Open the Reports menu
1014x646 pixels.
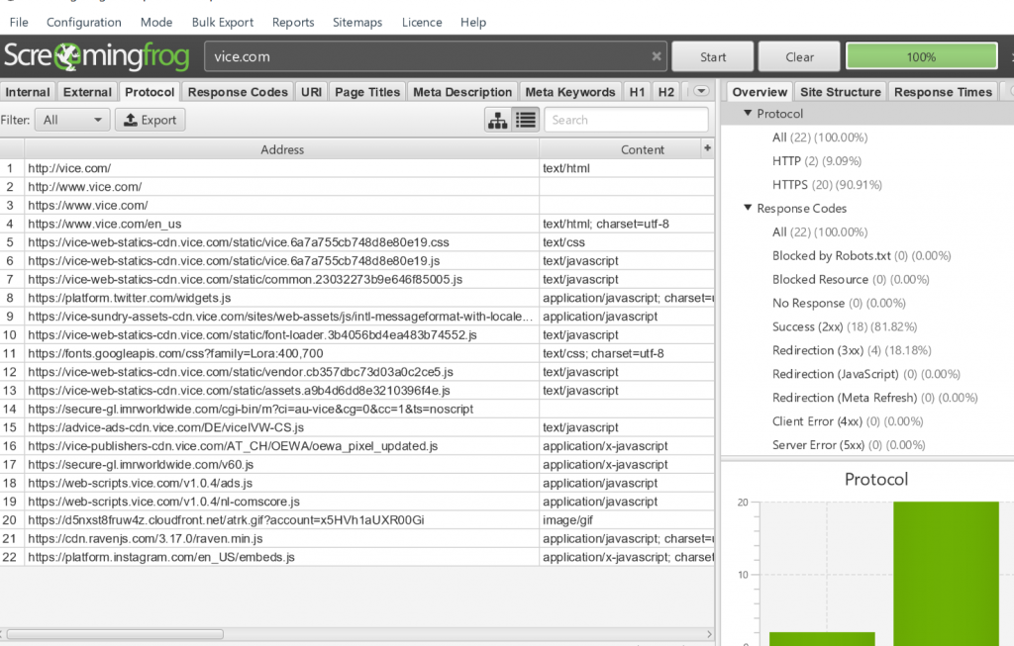(293, 22)
